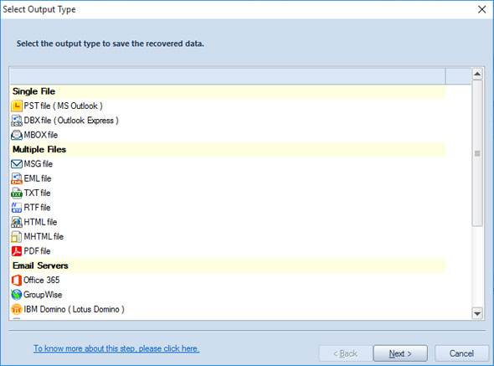Select the PDF file icon

pos(17,251)
